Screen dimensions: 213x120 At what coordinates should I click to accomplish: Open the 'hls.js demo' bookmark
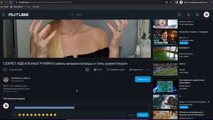[x=16, y=7]
